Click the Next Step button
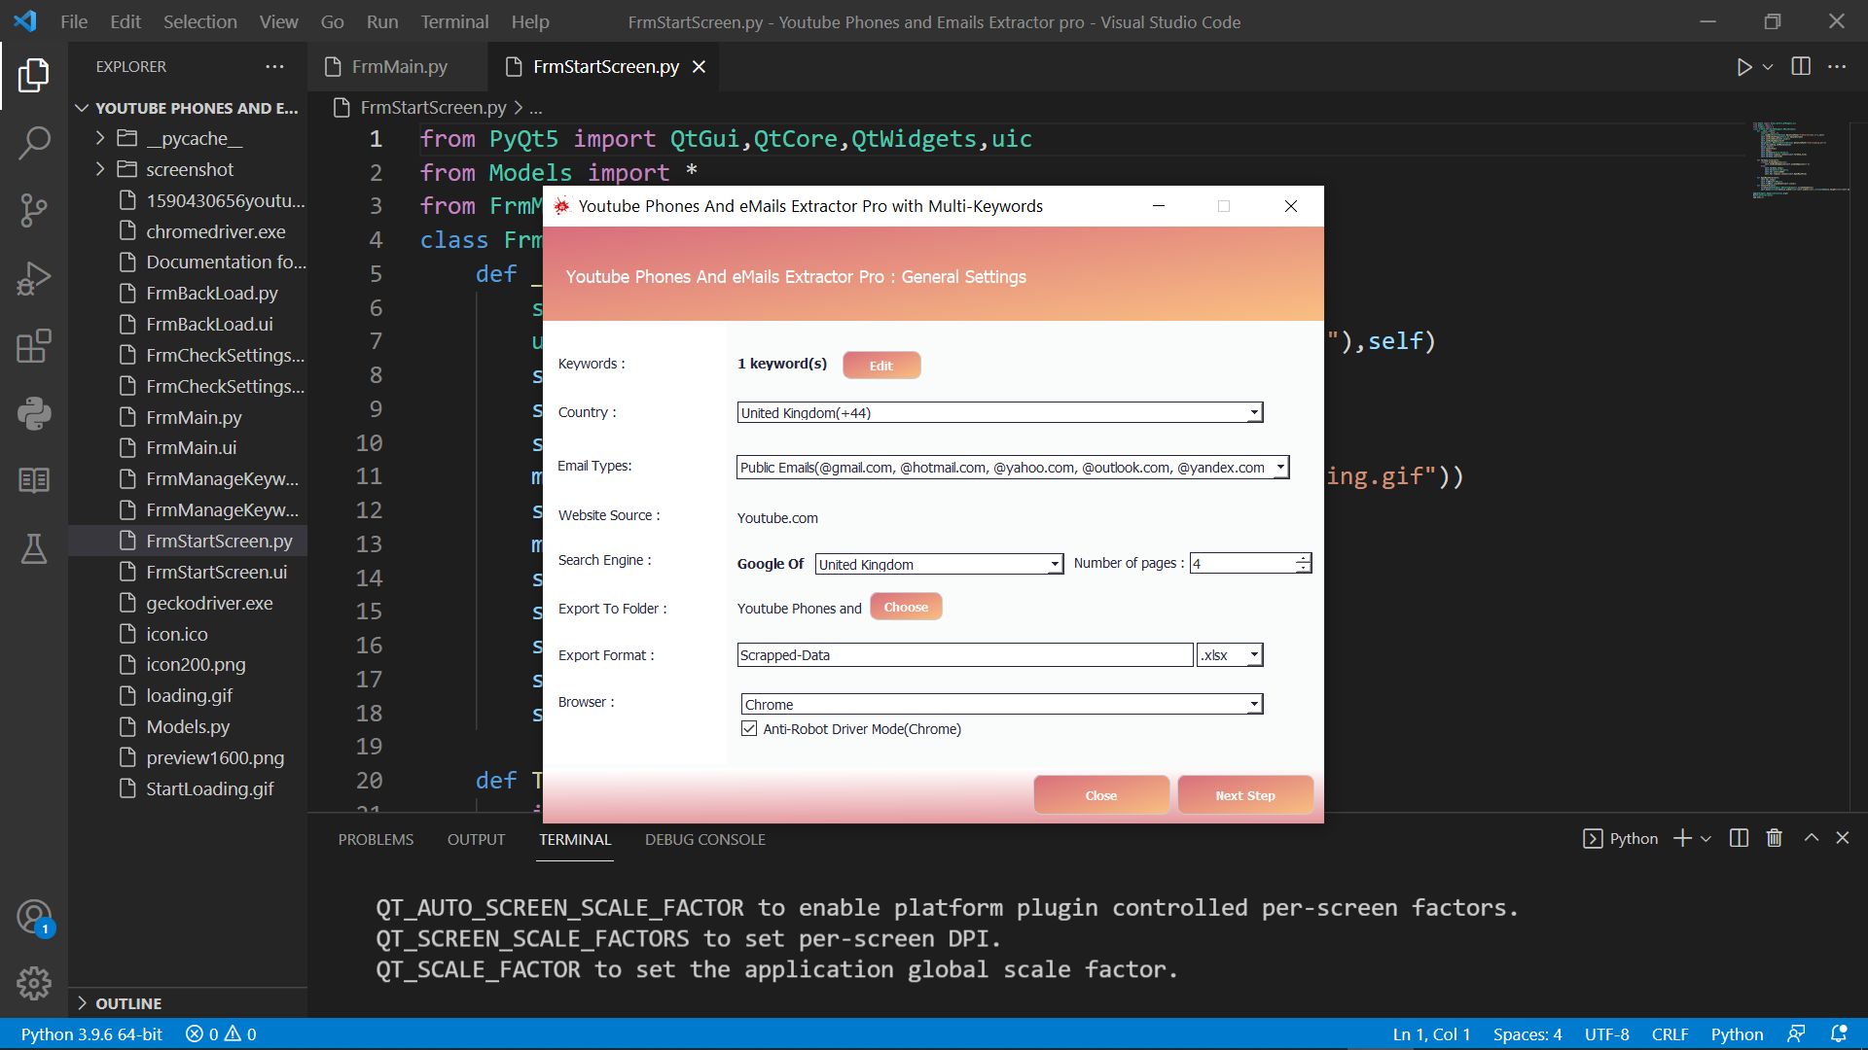Viewport: 1868px width, 1050px height. 1245,795
